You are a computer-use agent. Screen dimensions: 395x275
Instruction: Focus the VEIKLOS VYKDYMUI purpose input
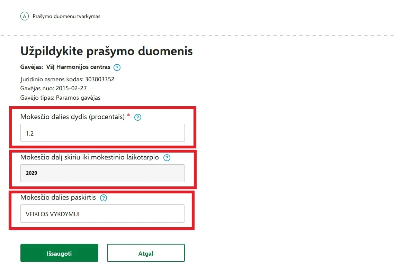(x=102, y=214)
